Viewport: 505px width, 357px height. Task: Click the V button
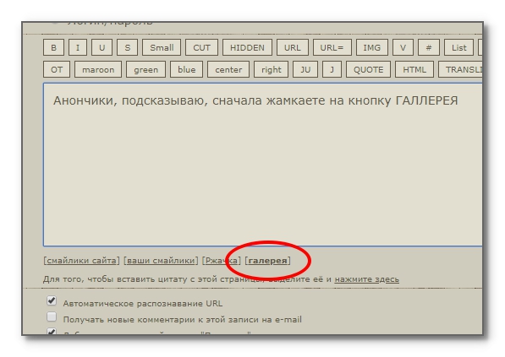point(403,47)
